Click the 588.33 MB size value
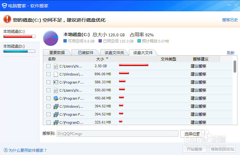Screen dimensions: 240x155 pos(103,82)
